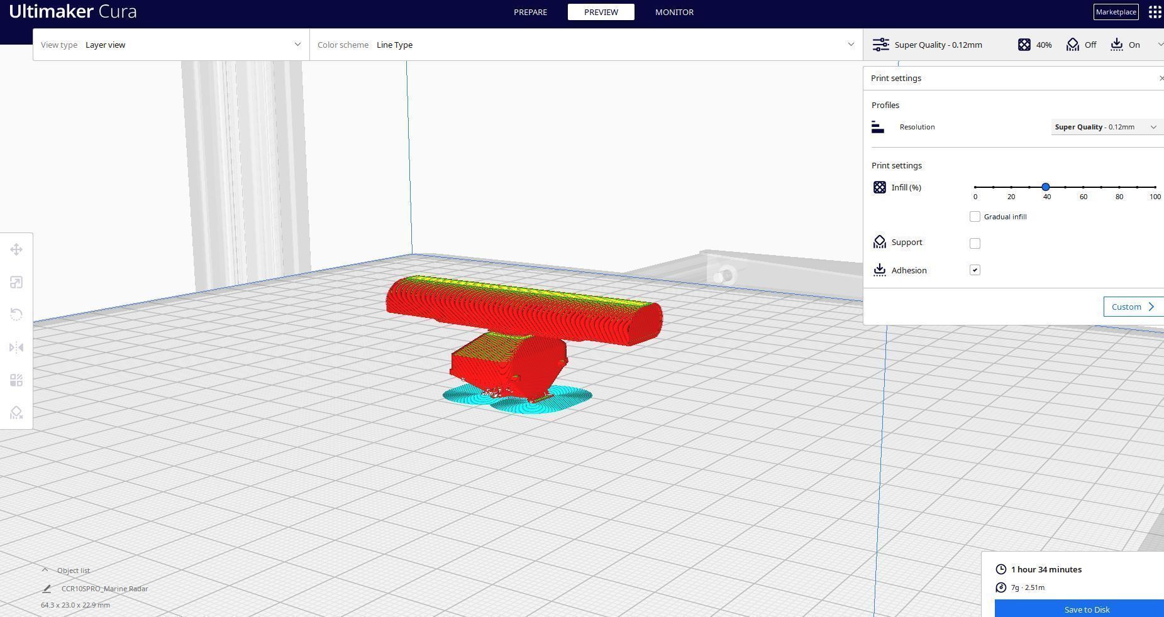Click the Ultimaker Cura logo
The height and width of the screenshot is (617, 1164).
73,11
